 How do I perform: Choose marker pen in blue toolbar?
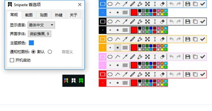140,4
